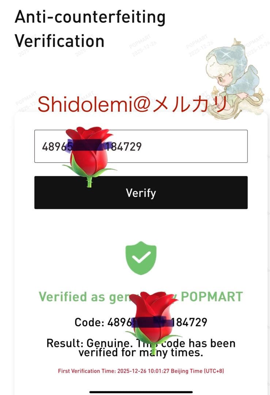This screenshot has width=270, height=395.
Task: Click the black Verify button
Action: (141, 192)
